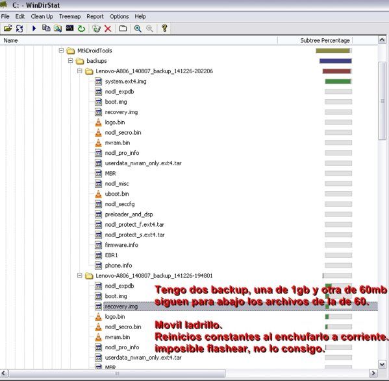Click the Zoom In magnifier icon
Screen dimensions: 389x381
coord(138,29)
